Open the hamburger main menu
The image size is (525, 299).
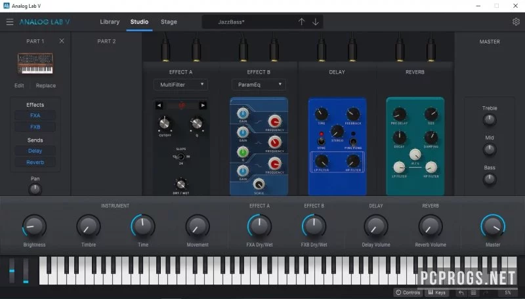[x=10, y=22]
